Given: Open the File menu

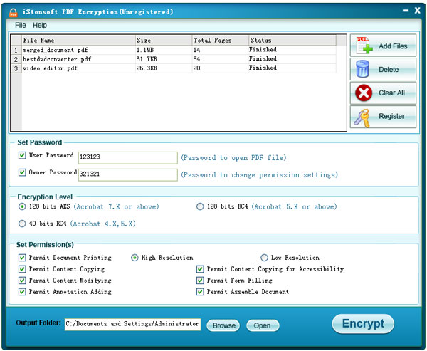Looking at the screenshot, I should [x=21, y=25].
